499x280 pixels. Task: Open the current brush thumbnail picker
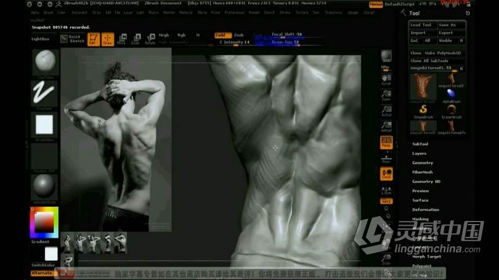45,62
